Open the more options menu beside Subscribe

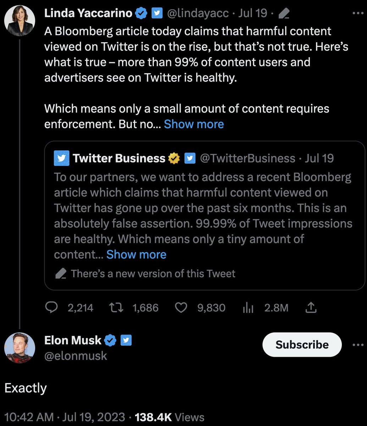pyautogui.click(x=358, y=345)
